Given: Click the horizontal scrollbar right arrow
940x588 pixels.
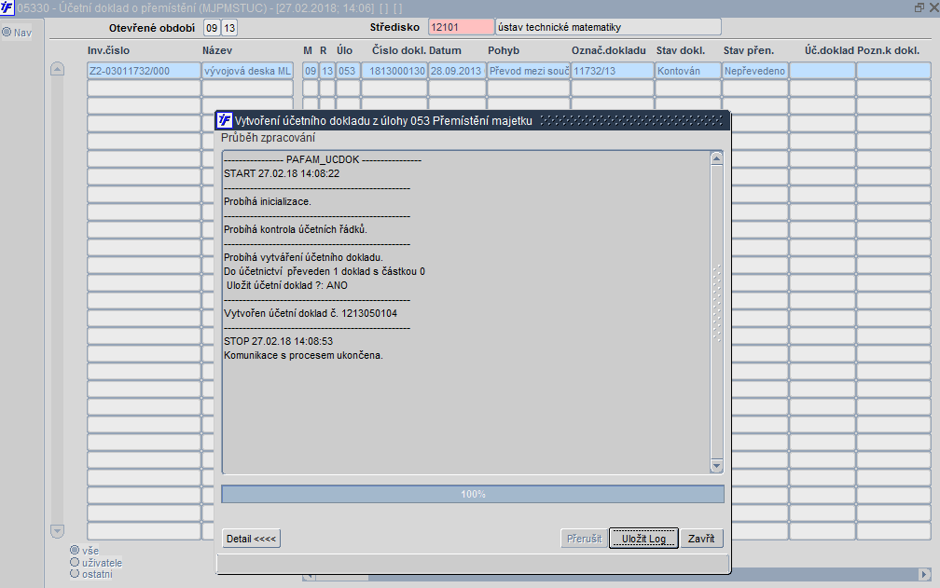Looking at the screenshot, I should (x=924, y=574).
